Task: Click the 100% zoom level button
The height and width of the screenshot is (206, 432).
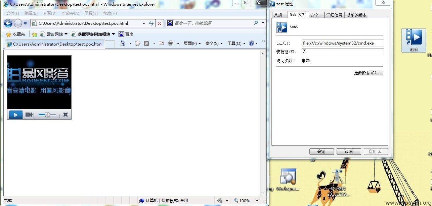Action: tap(242, 201)
